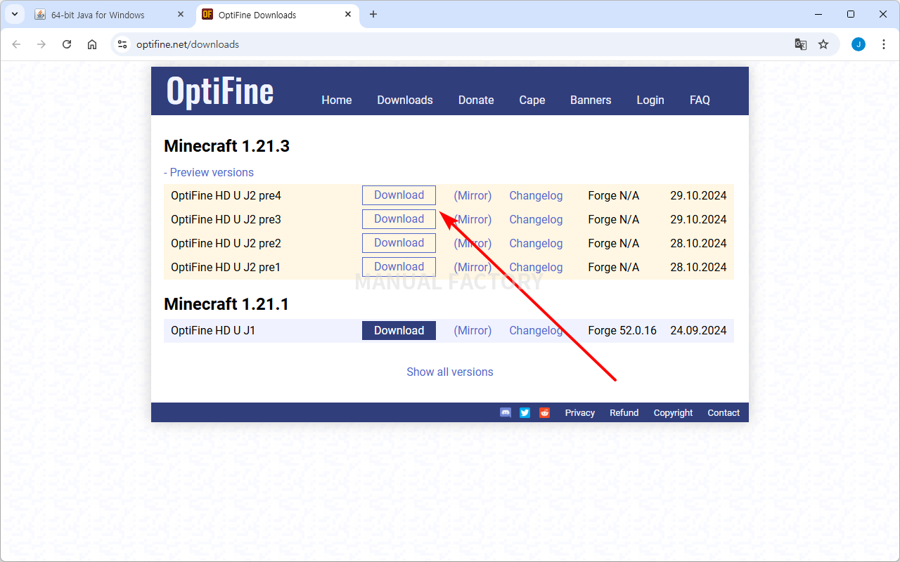This screenshot has width=900, height=562.
Task: Open Mirror link for J2 pre4
Action: (472, 196)
